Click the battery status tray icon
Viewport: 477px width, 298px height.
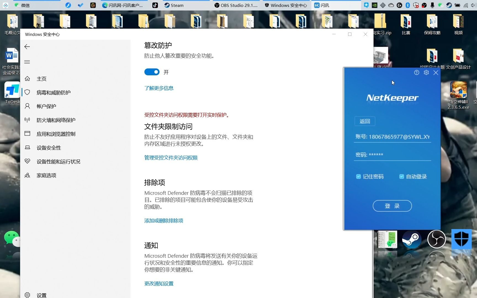click(457, 5)
